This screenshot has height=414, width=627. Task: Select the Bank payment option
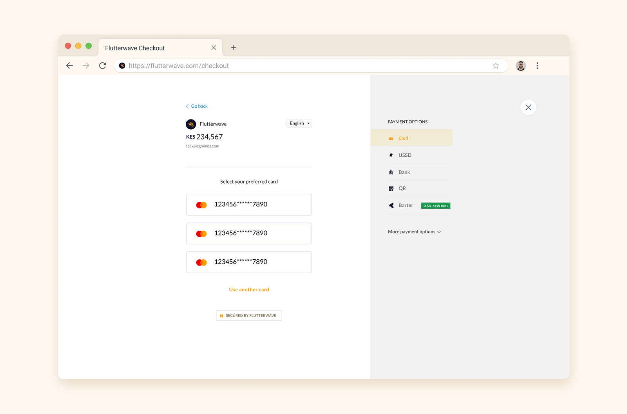(x=417, y=172)
